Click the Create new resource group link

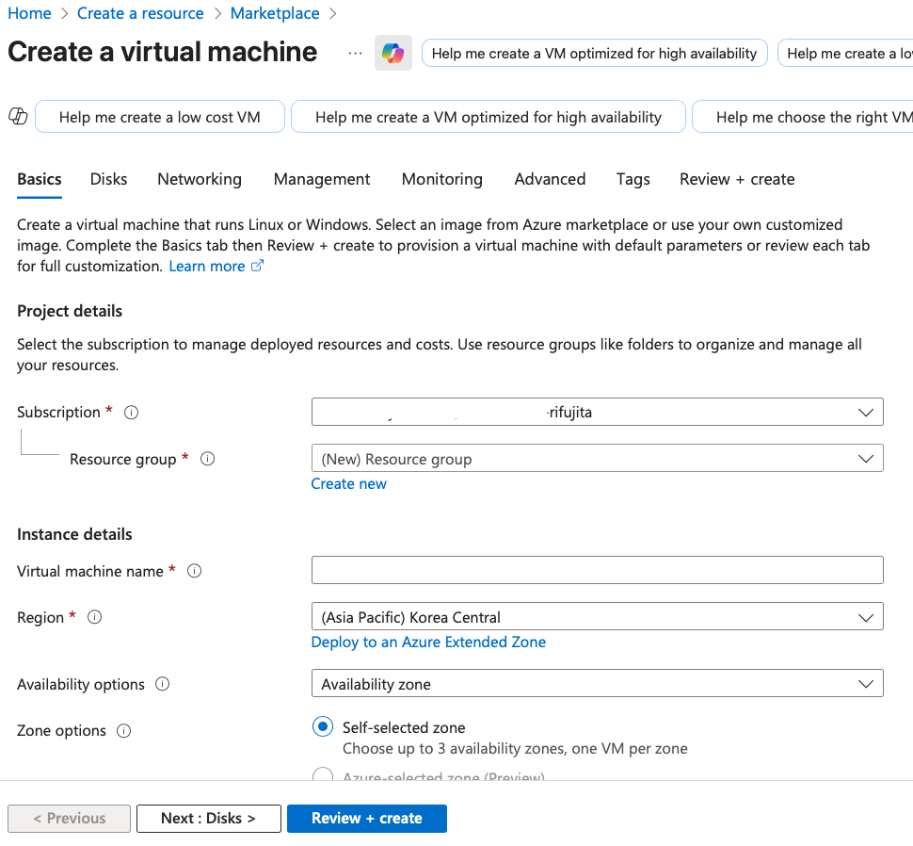coord(349,483)
